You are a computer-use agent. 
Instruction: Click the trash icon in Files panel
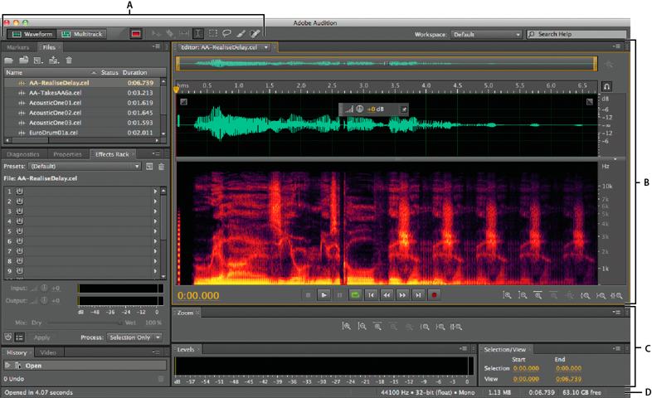coord(69,61)
